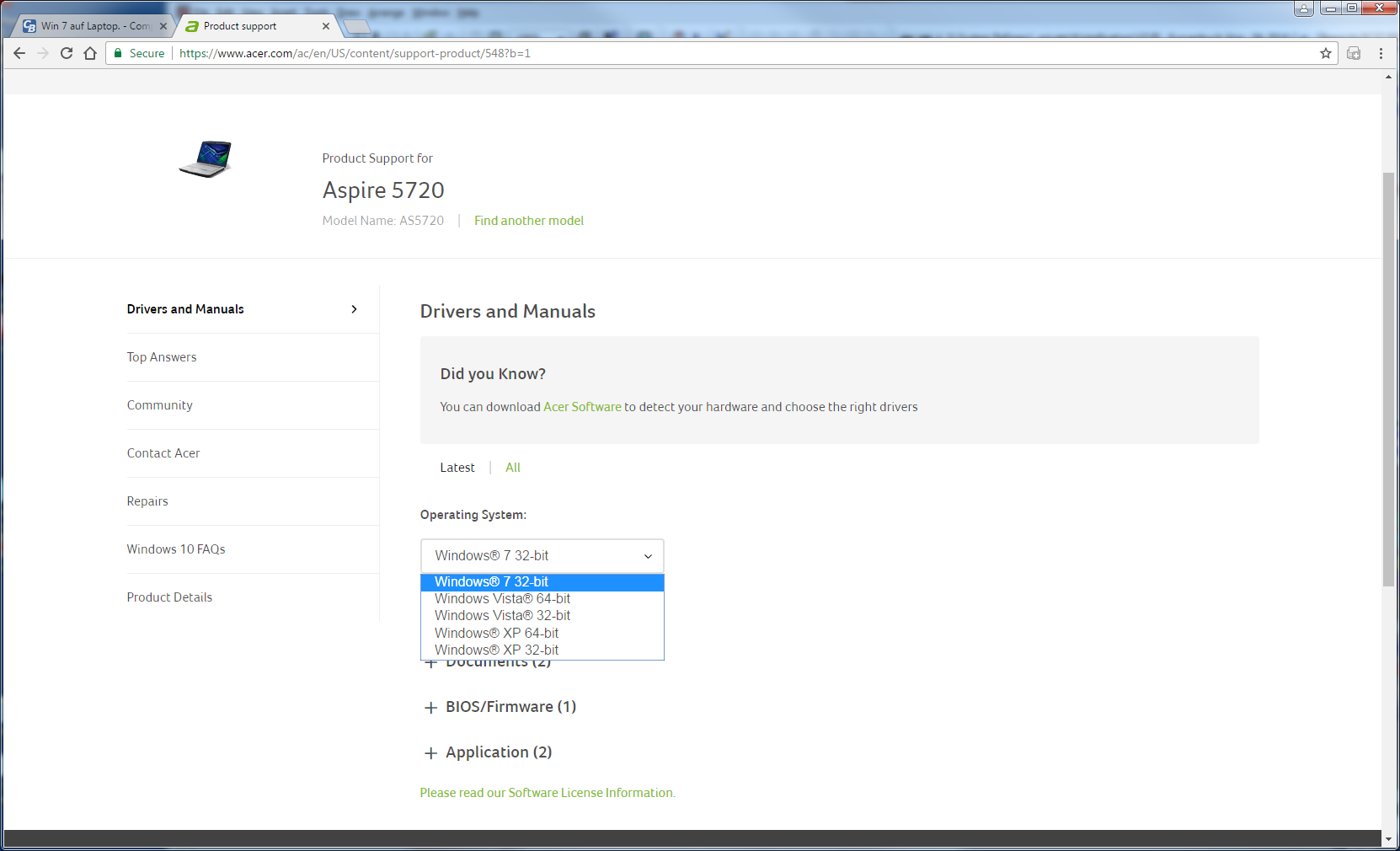This screenshot has width=1400, height=851.
Task: Click the plus icon beside BIOS/Firmware
Action: point(431,708)
